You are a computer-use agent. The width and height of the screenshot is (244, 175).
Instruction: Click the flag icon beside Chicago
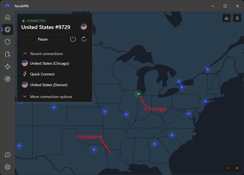[25, 63]
